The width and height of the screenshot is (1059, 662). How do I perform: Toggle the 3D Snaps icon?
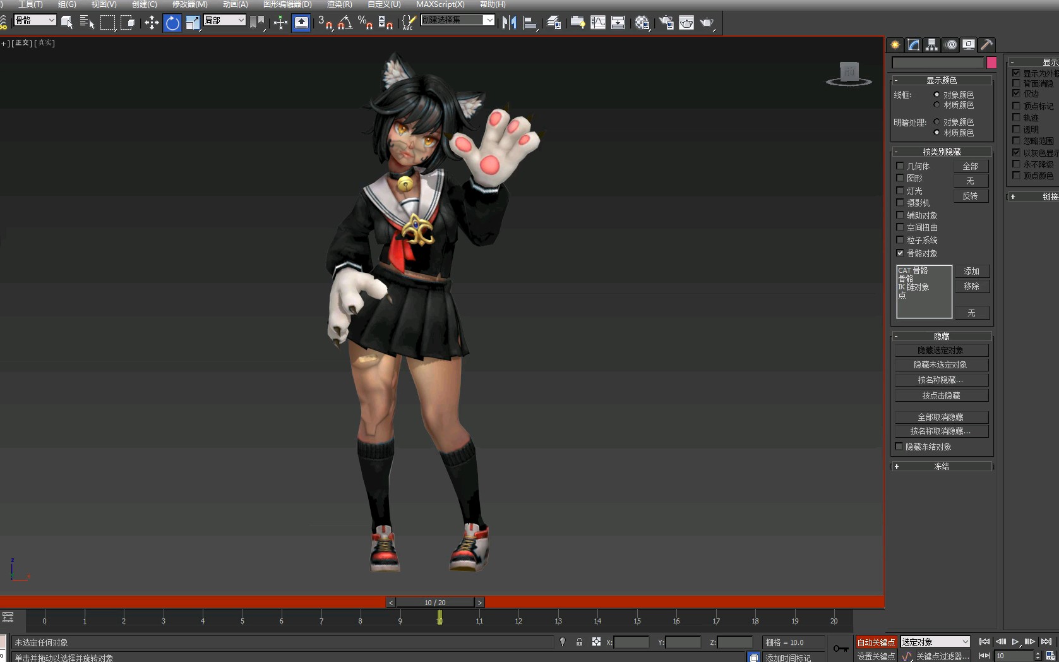pyautogui.click(x=325, y=23)
